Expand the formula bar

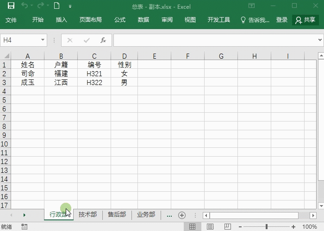point(320,40)
